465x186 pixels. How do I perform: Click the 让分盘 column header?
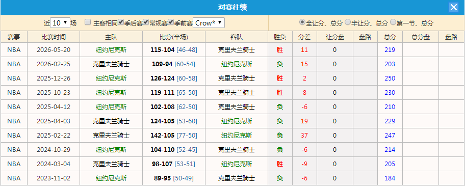(x=335, y=37)
